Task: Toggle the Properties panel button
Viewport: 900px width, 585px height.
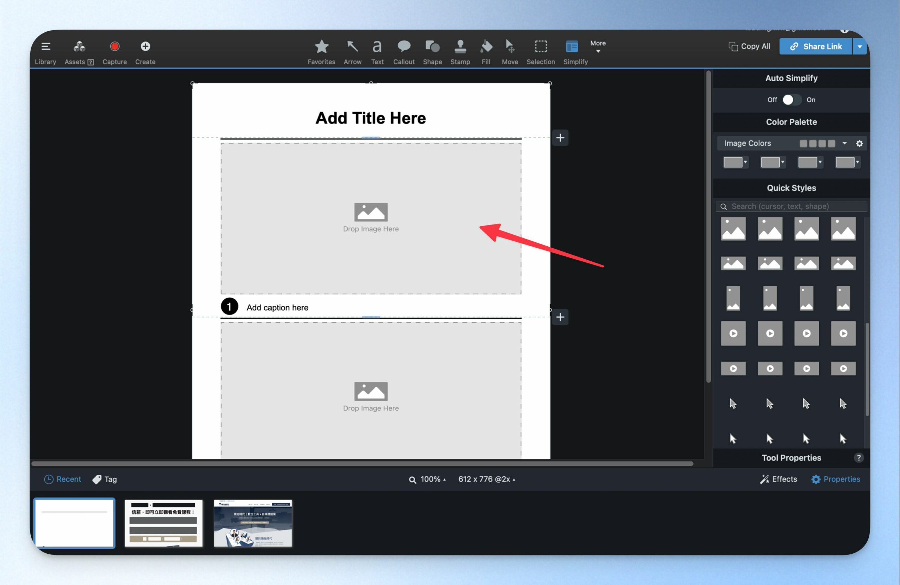Action: coord(835,479)
